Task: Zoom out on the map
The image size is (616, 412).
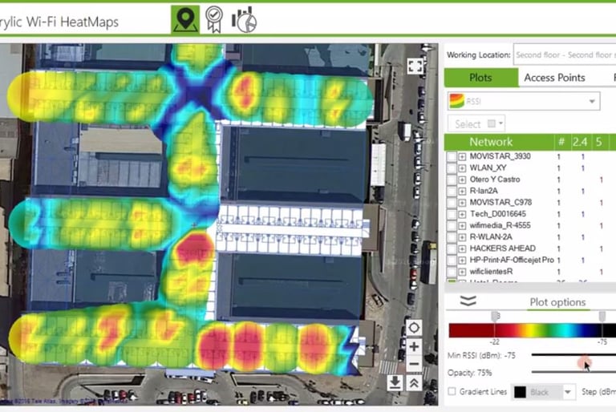Action: click(x=414, y=364)
